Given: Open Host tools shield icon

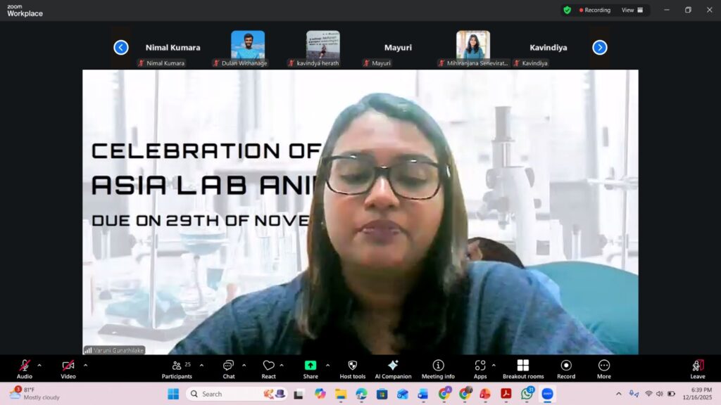Looking at the screenshot, I should tap(353, 368).
